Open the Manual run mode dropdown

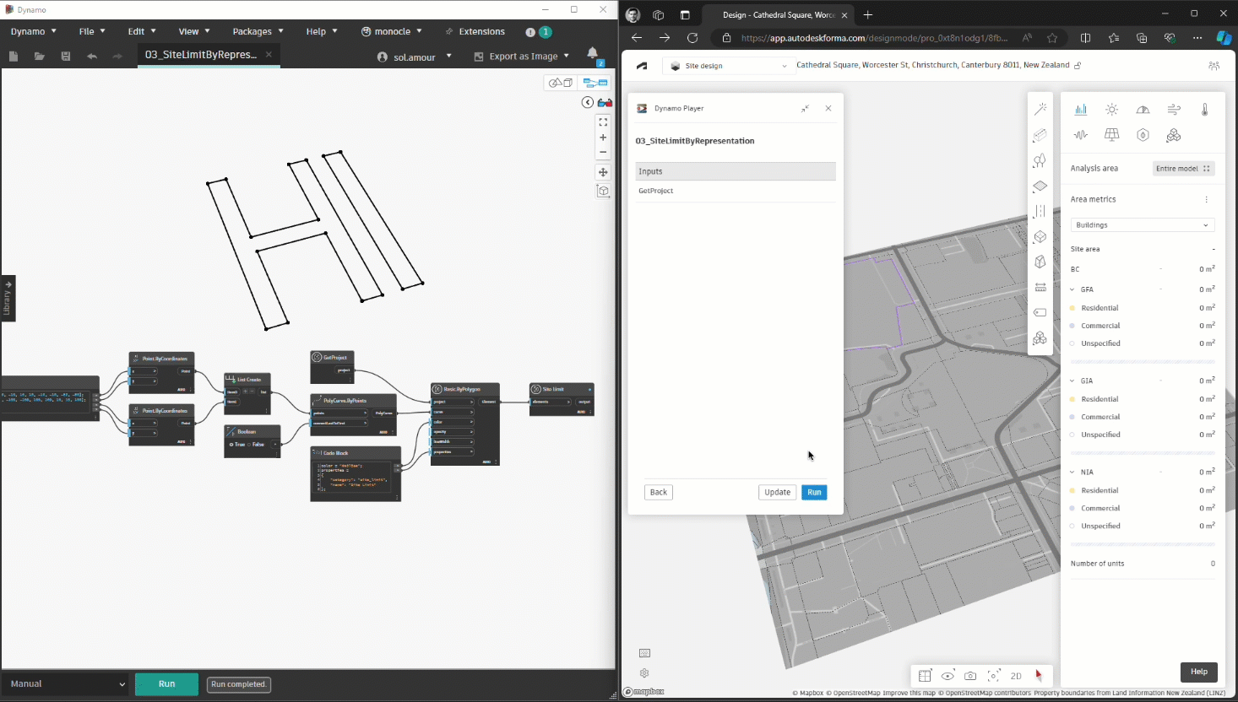[x=67, y=684]
